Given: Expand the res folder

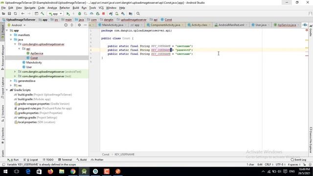Looking at the screenshot, I should (x=11, y=86).
